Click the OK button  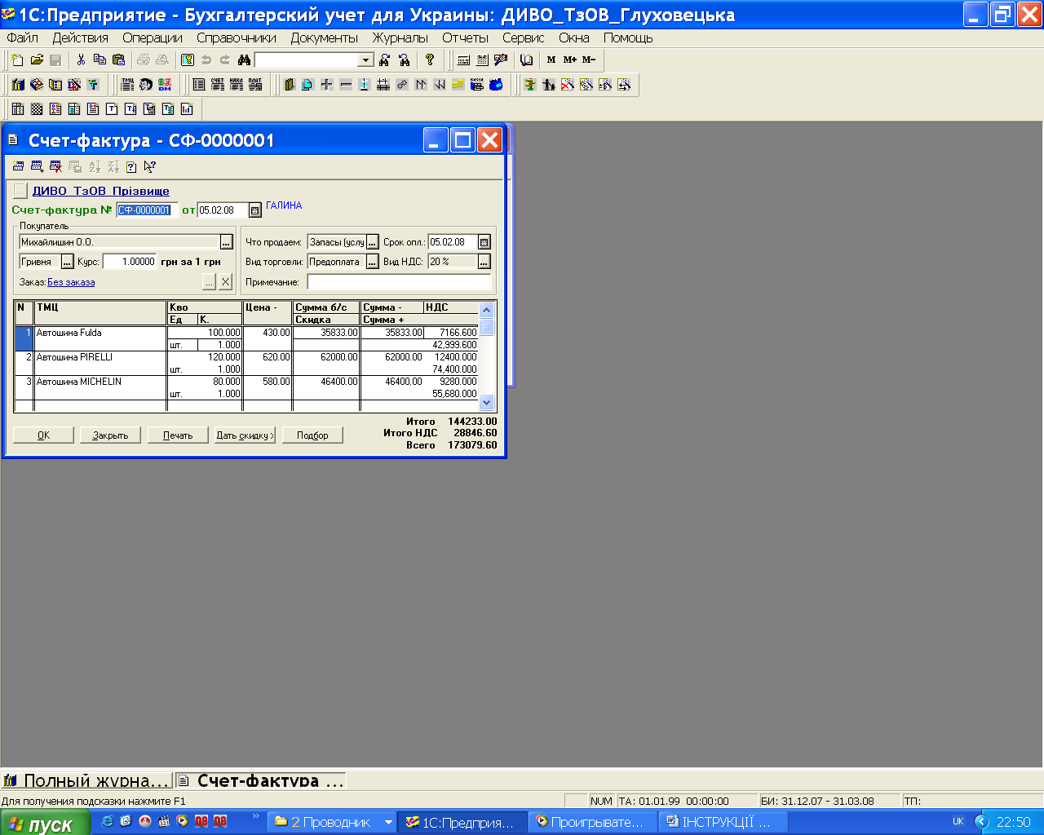(43, 435)
